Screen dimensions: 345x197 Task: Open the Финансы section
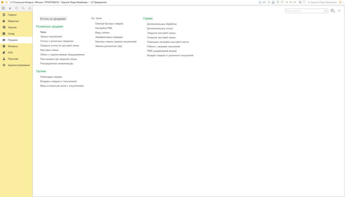pyautogui.click(x=16, y=46)
